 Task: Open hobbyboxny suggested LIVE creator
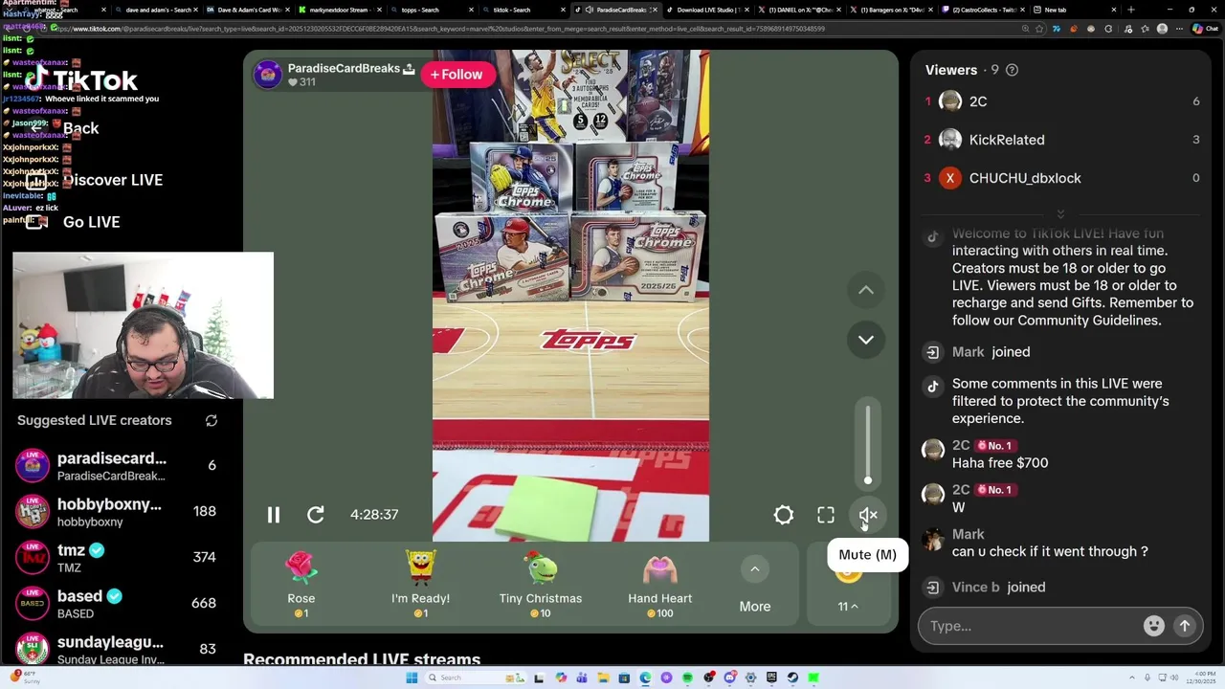coord(117,512)
